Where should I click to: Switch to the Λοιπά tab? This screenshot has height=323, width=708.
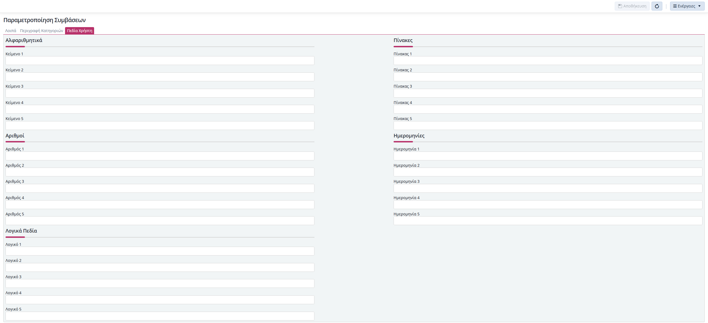click(x=11, y=31)
